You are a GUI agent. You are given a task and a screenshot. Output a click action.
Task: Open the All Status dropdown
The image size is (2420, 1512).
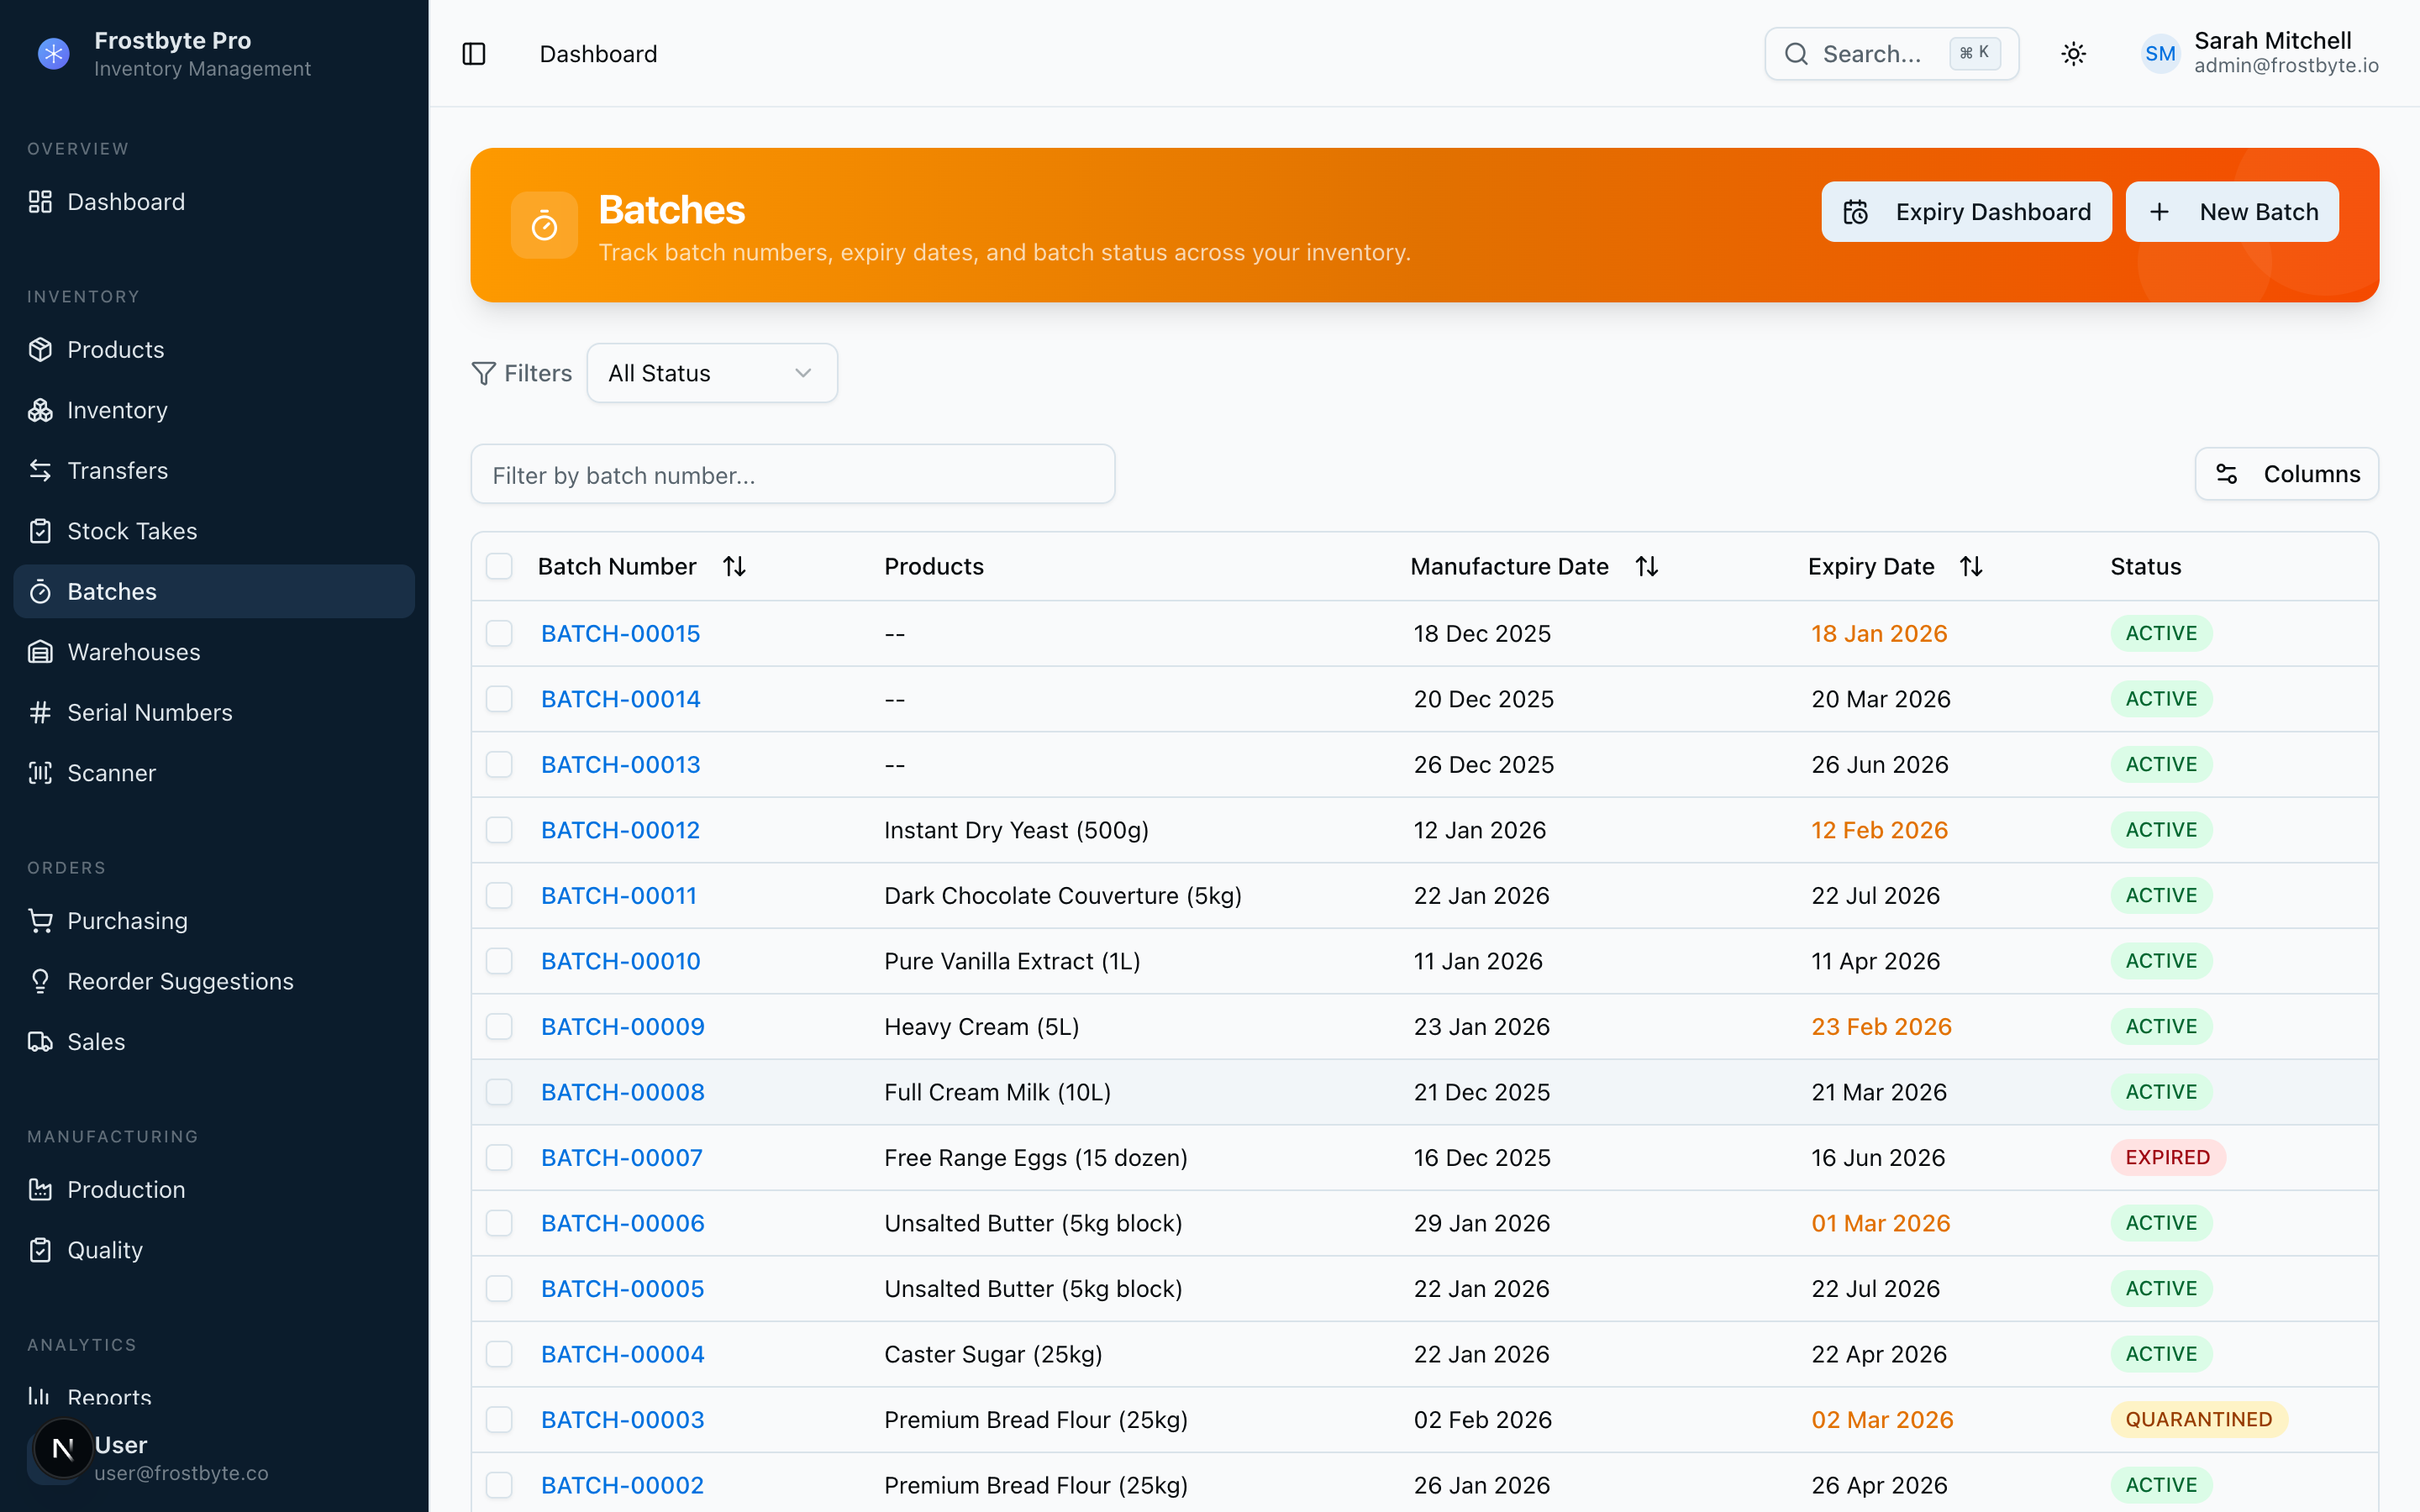coord(711,372)
